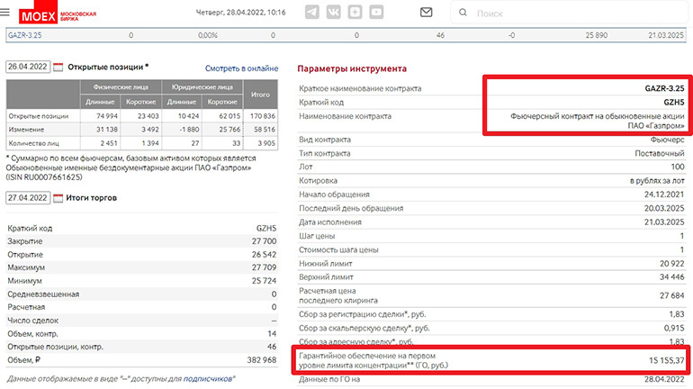
Task: Click the mail envelope icon
Action: pos(426,13)
